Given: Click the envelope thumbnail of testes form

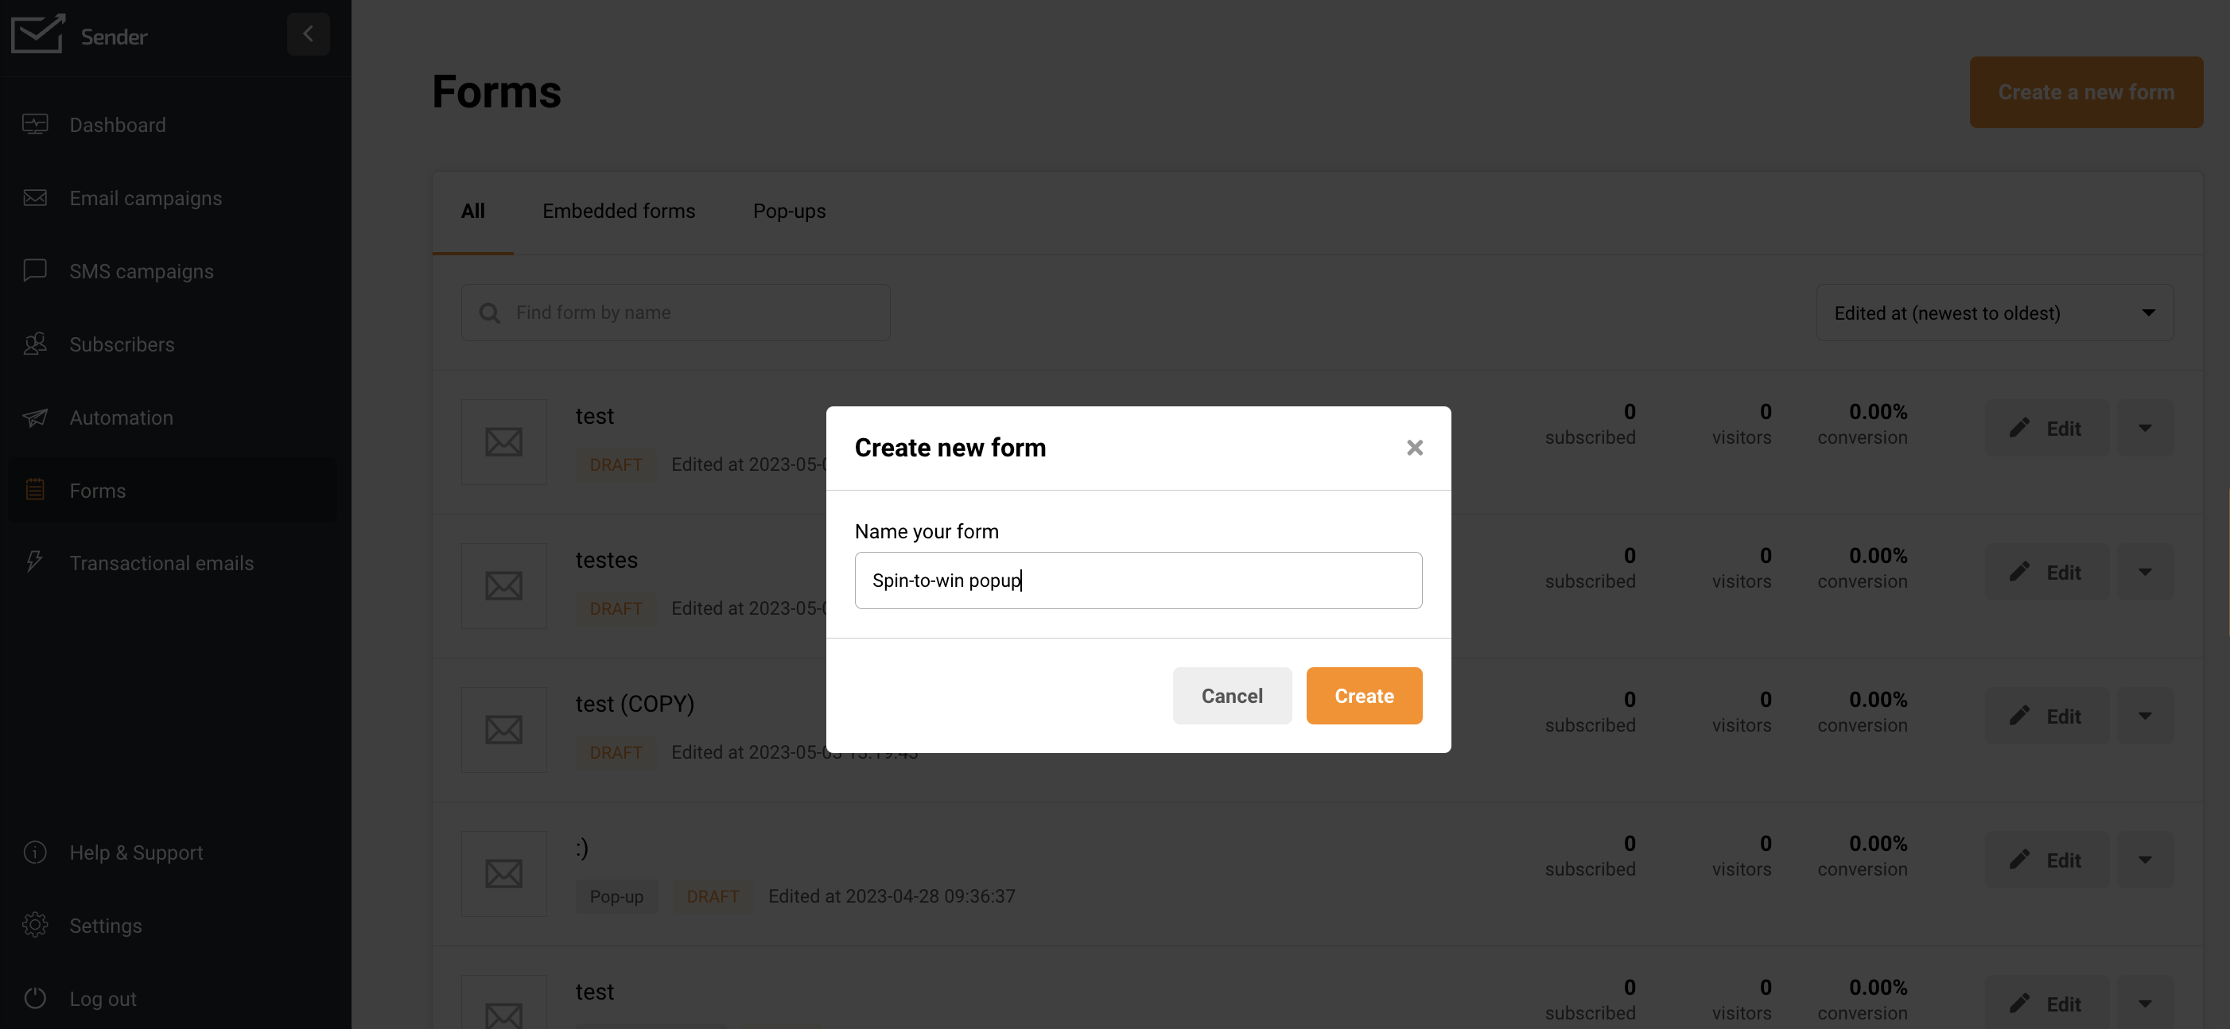Looking at the screenshot, I should pos(504,586).
